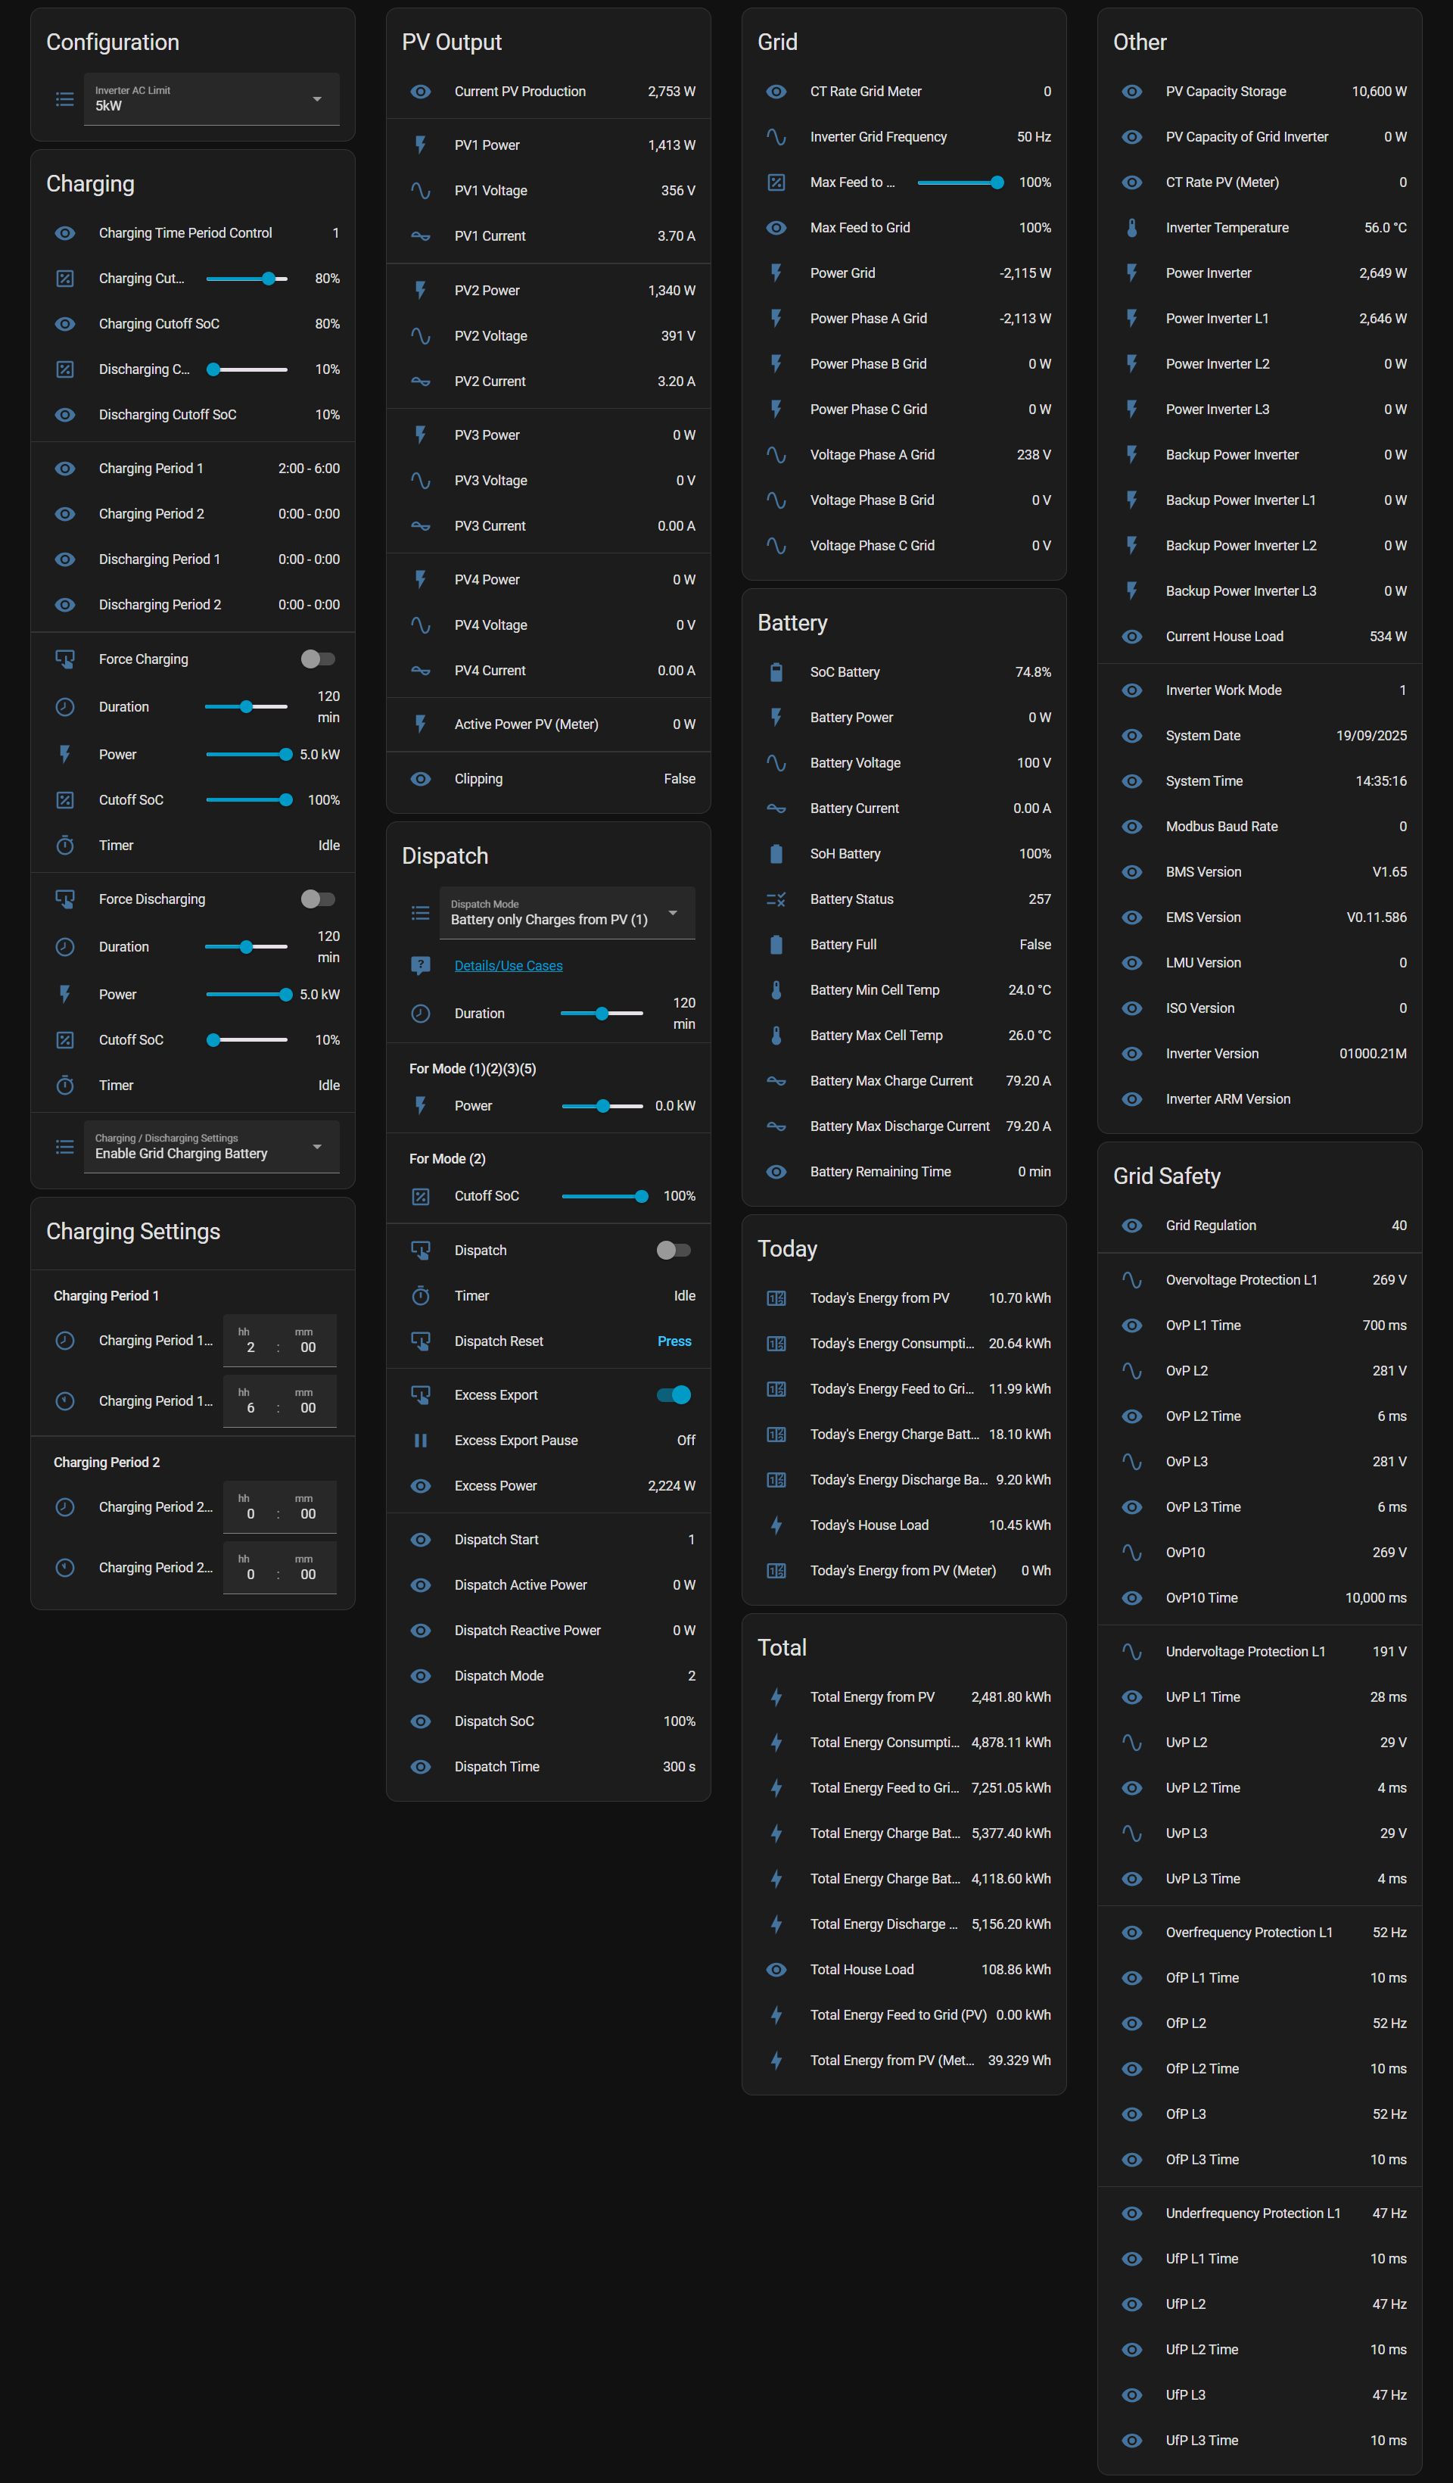Open the Details/Use Cases link

tap(509, 966)
